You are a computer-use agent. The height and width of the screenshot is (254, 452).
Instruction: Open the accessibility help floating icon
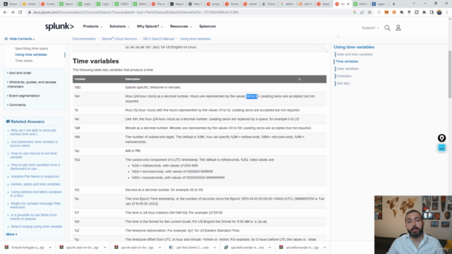coord(441,138)
